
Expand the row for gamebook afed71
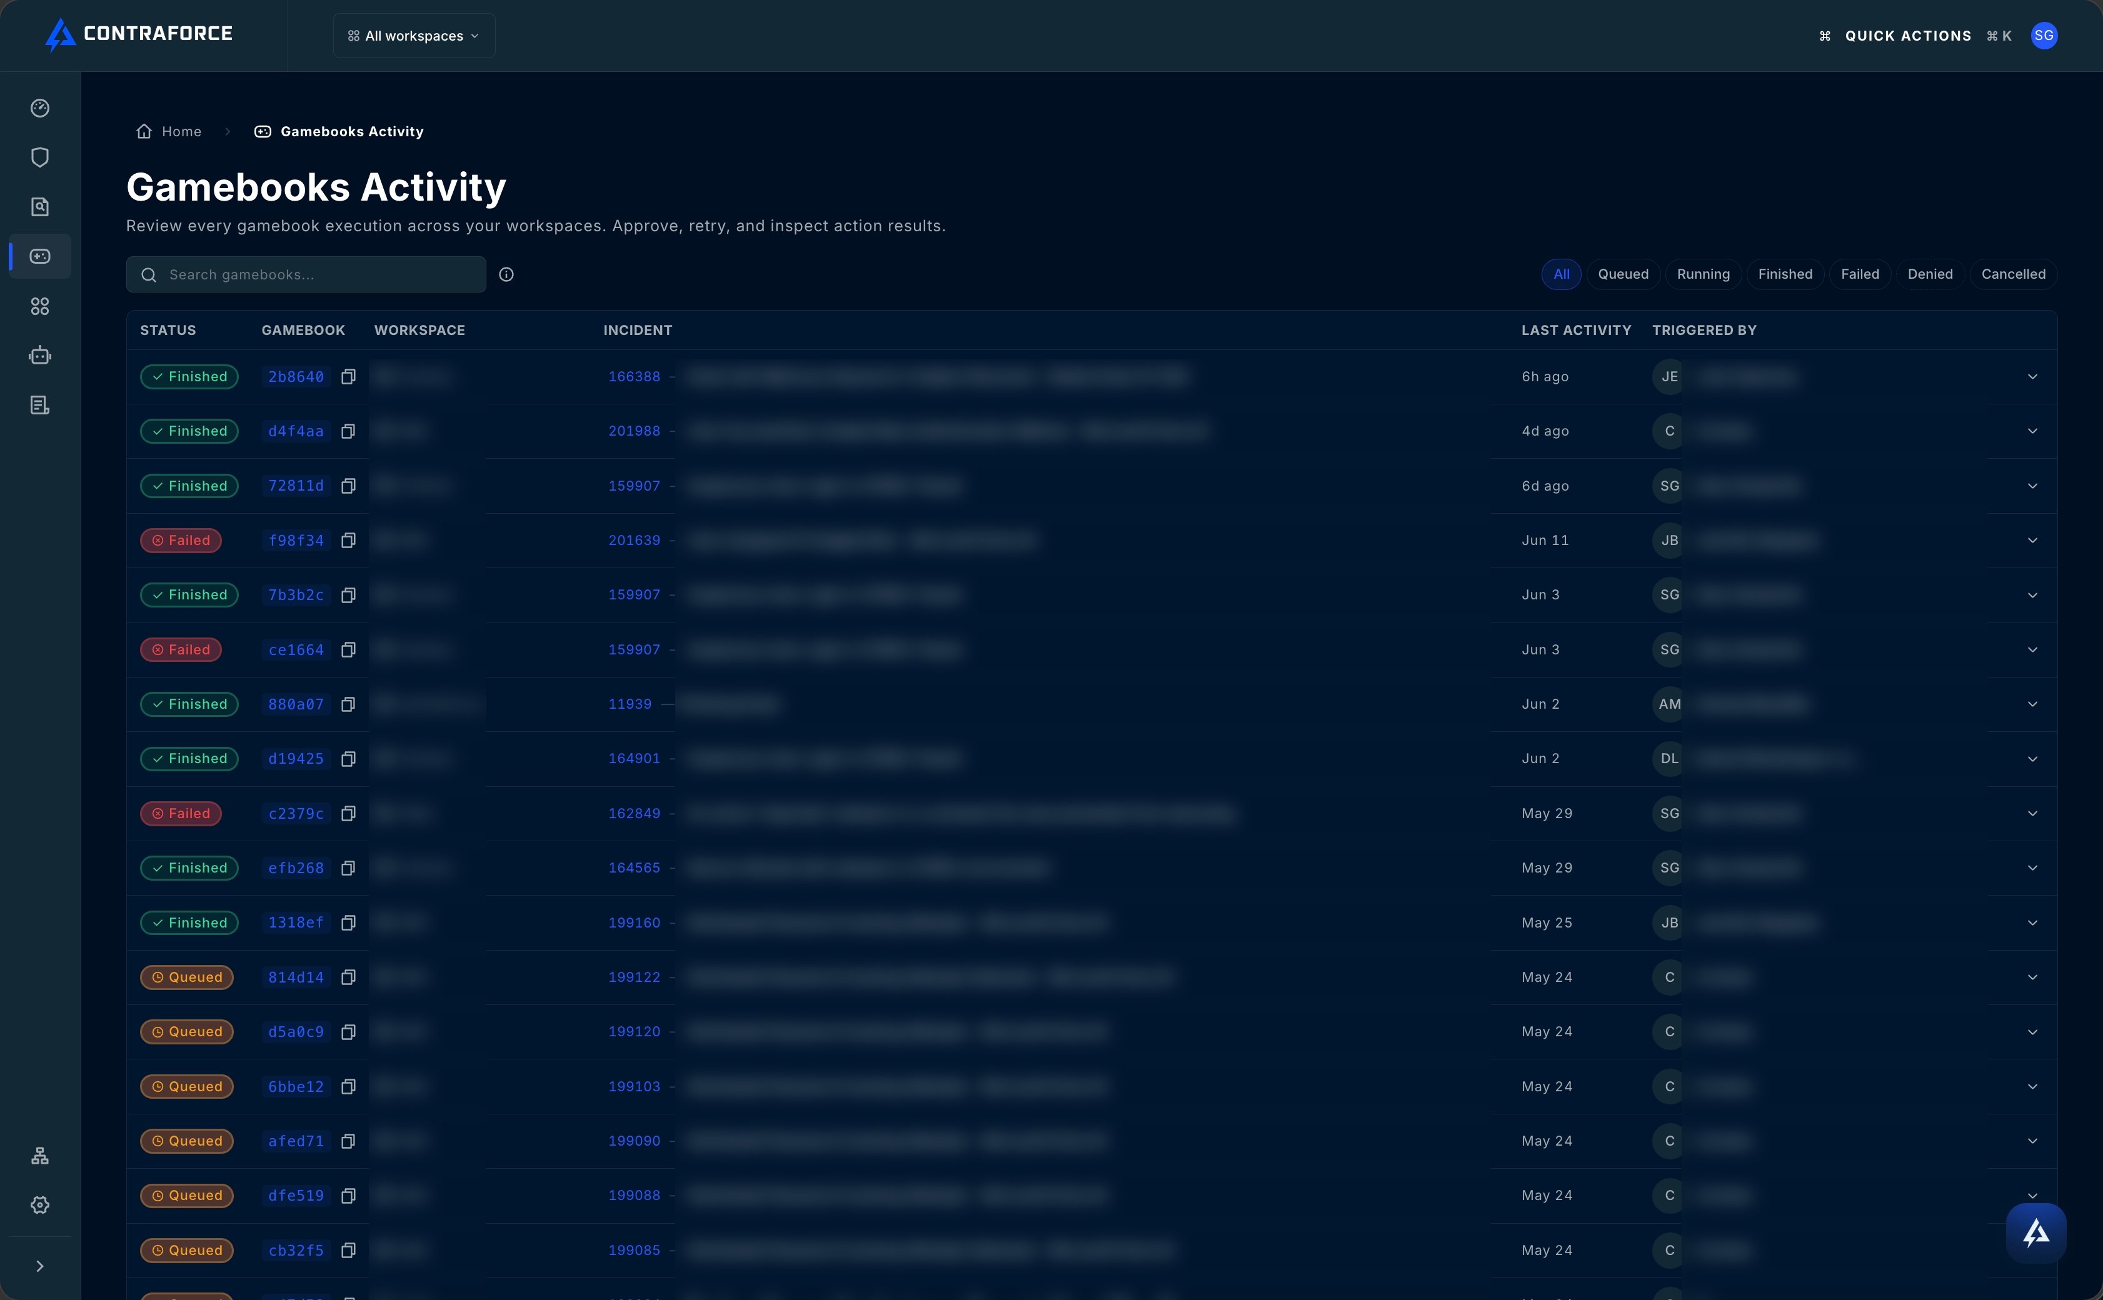tap(2032, 1141)
